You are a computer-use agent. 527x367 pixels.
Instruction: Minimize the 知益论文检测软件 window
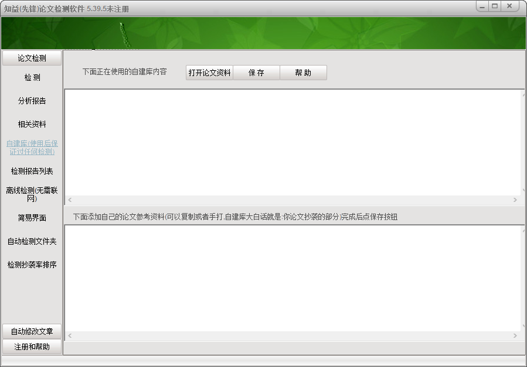coord(482,6)
